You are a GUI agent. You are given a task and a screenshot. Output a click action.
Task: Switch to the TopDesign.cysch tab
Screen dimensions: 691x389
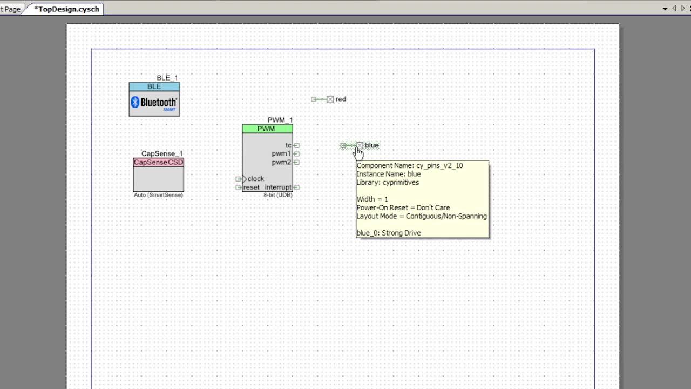point(65,9)
